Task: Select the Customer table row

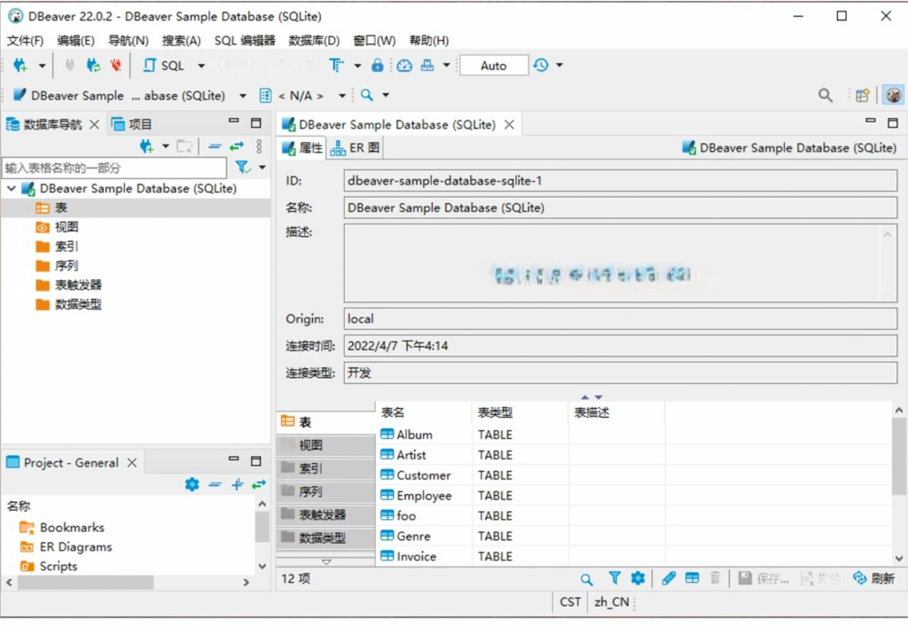Action: [423, 475]
